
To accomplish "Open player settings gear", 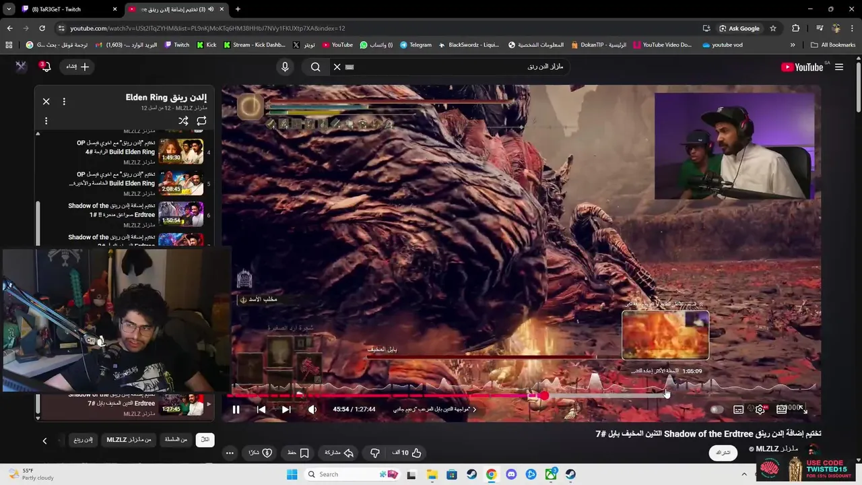I will [x=760, y=410].
